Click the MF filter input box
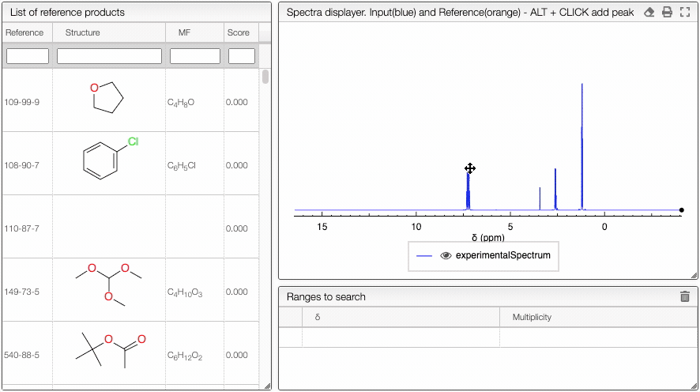Screen dimensions: 700x392 pos(195,56)
